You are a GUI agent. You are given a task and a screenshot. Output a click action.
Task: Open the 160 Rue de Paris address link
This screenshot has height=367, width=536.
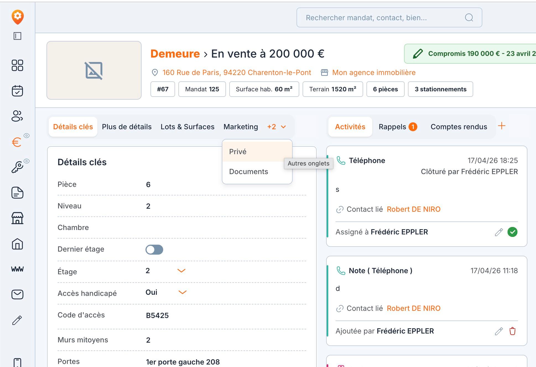237,73
